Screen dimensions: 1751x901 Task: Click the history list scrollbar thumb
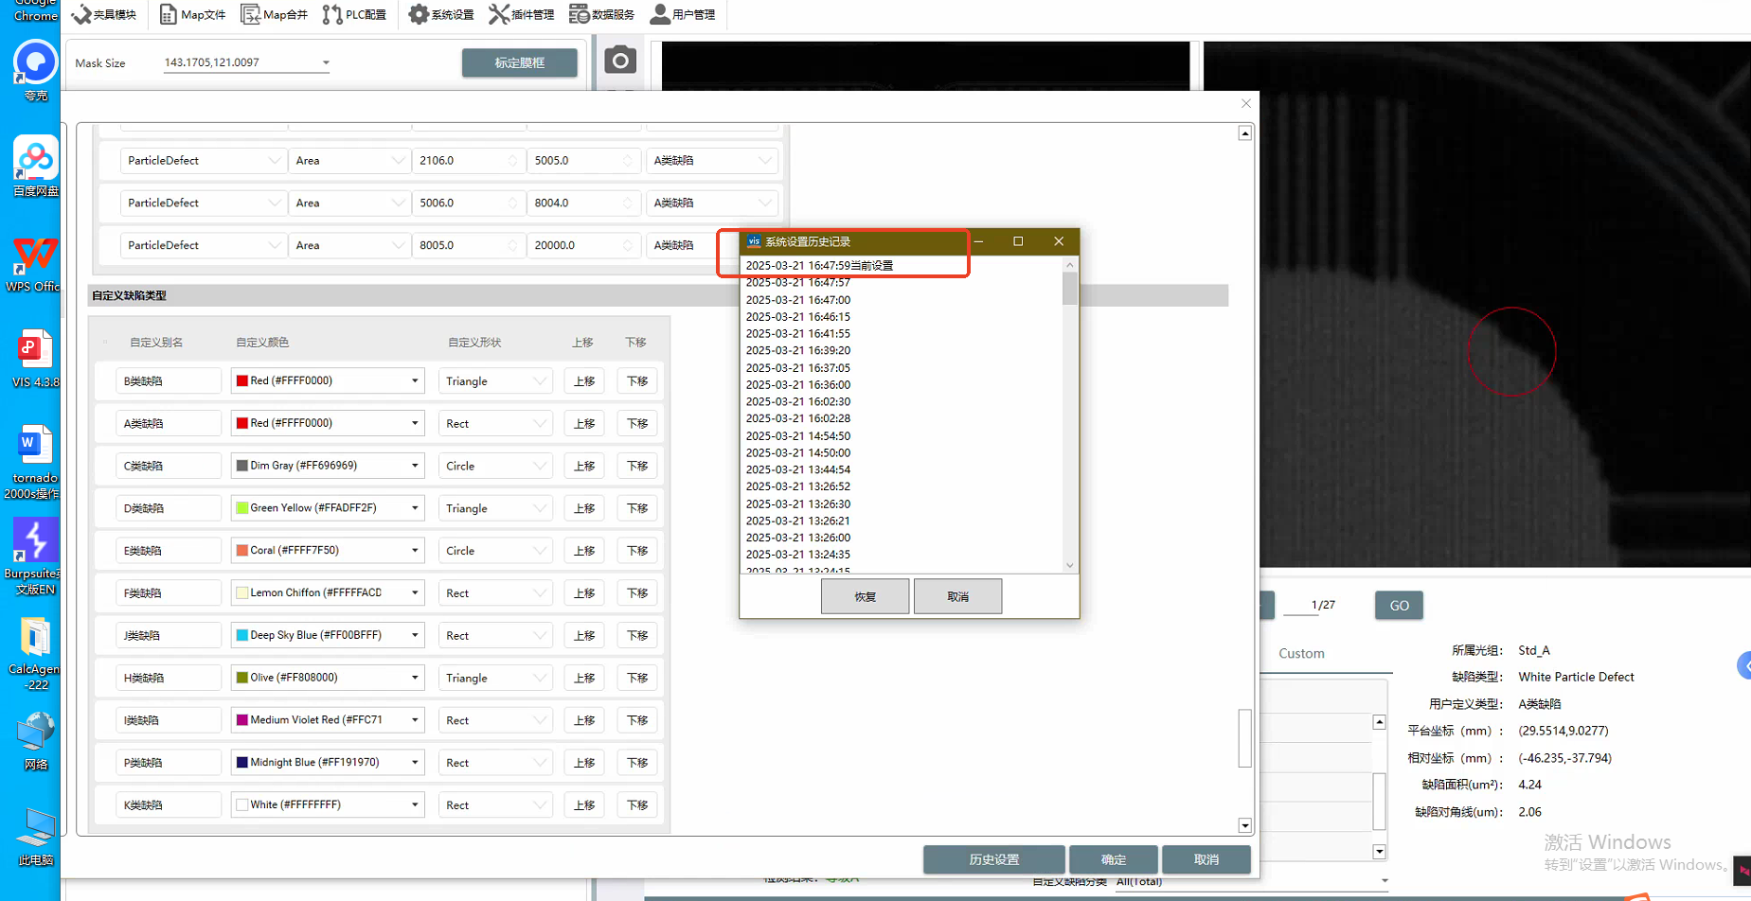pyautogui.click(x=1069, y=289)
